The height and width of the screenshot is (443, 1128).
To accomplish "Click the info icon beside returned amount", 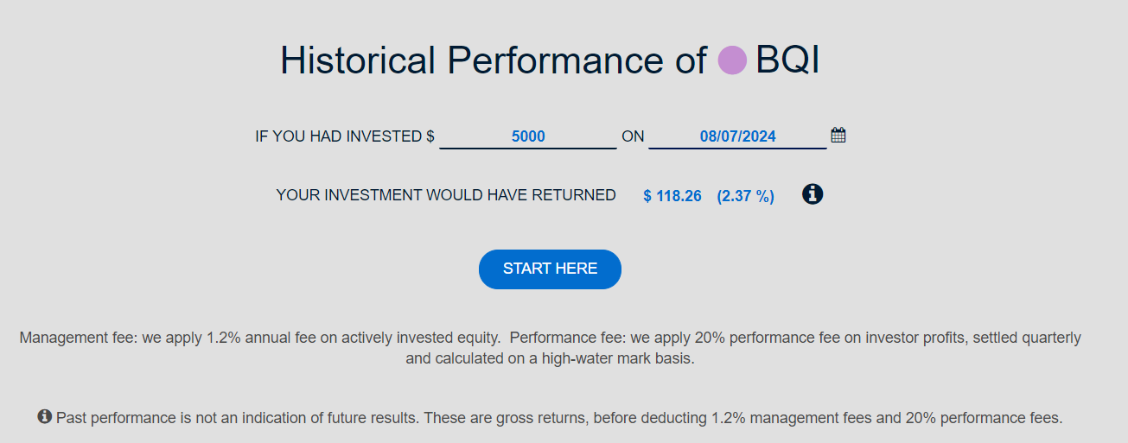I will 813,194.
